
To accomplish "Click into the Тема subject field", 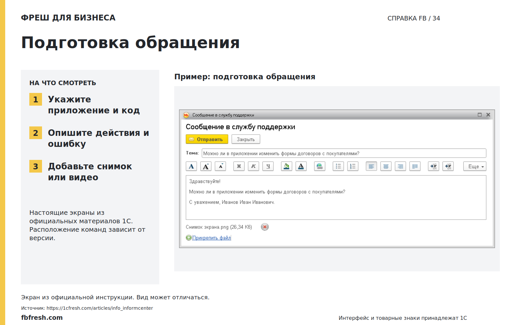I will click(344, 153).
